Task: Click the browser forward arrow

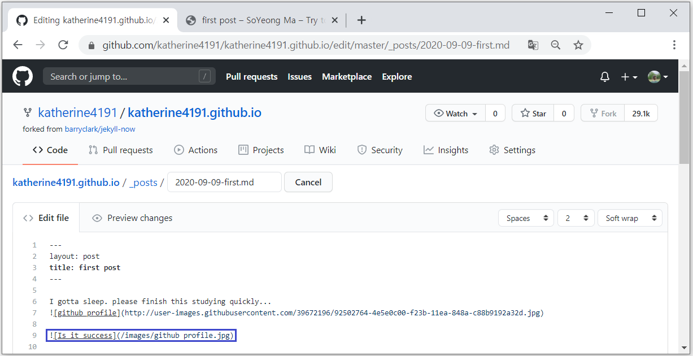Action: [x=41, y=45]
